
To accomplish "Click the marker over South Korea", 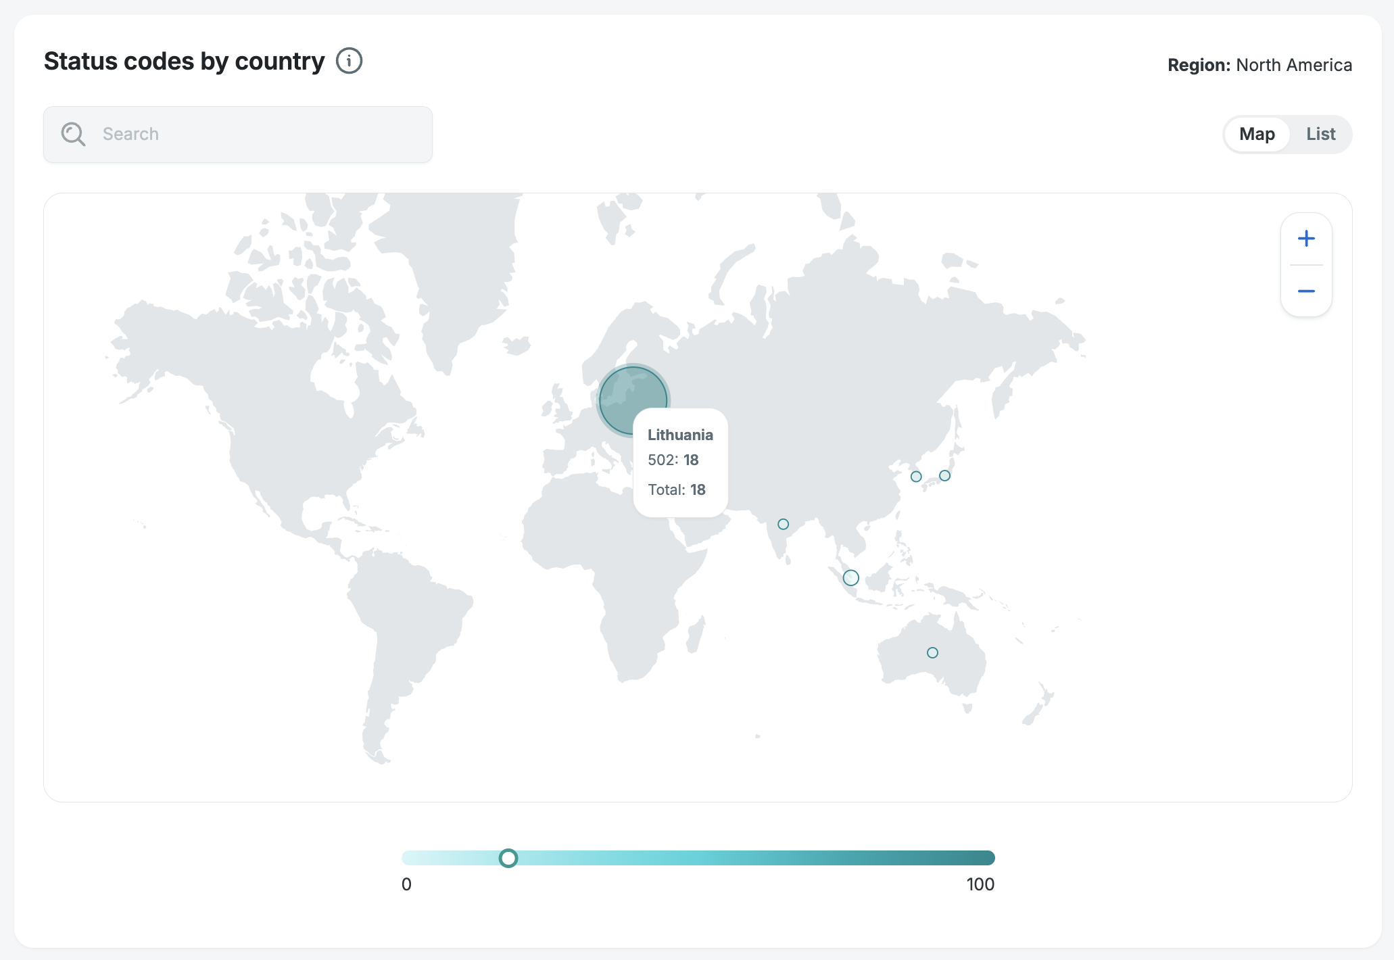I will tap(916, 477).
